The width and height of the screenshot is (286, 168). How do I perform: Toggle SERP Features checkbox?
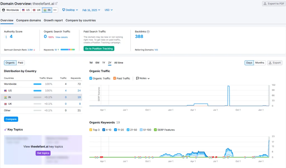point(155,130)
